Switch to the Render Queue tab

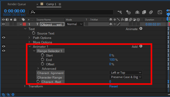coord(17,4)
